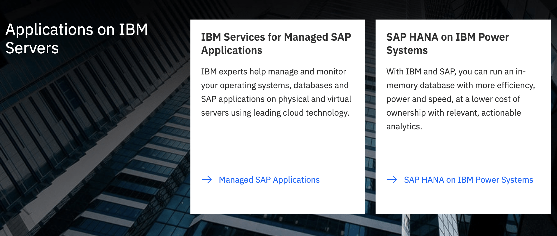557x236 pixels.
Task: Click the text 'ownership with relevant, actionable'
Action: tap(453, 113)
